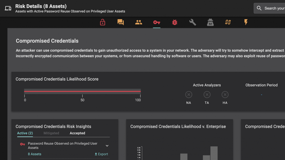Click the Active Analyzers label

point(207,85)
